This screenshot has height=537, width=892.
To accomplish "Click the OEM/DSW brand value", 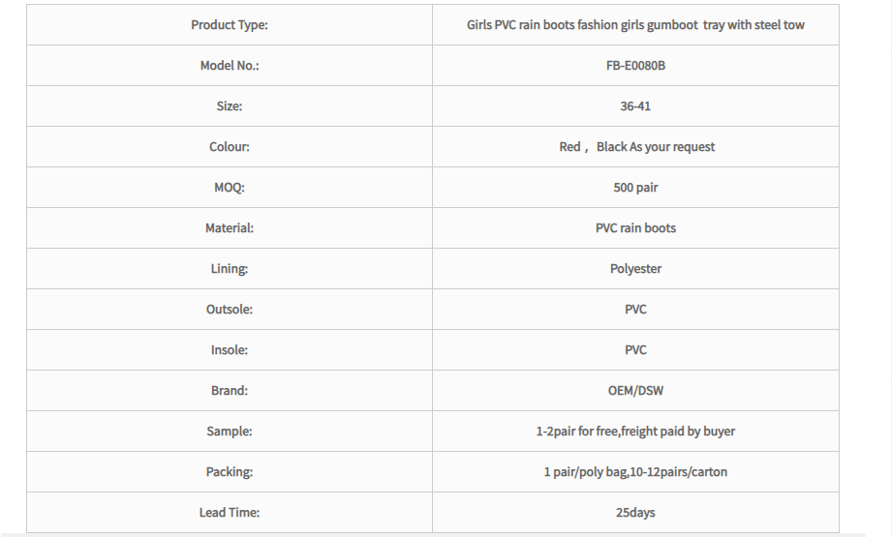I will tap(635, 390).
